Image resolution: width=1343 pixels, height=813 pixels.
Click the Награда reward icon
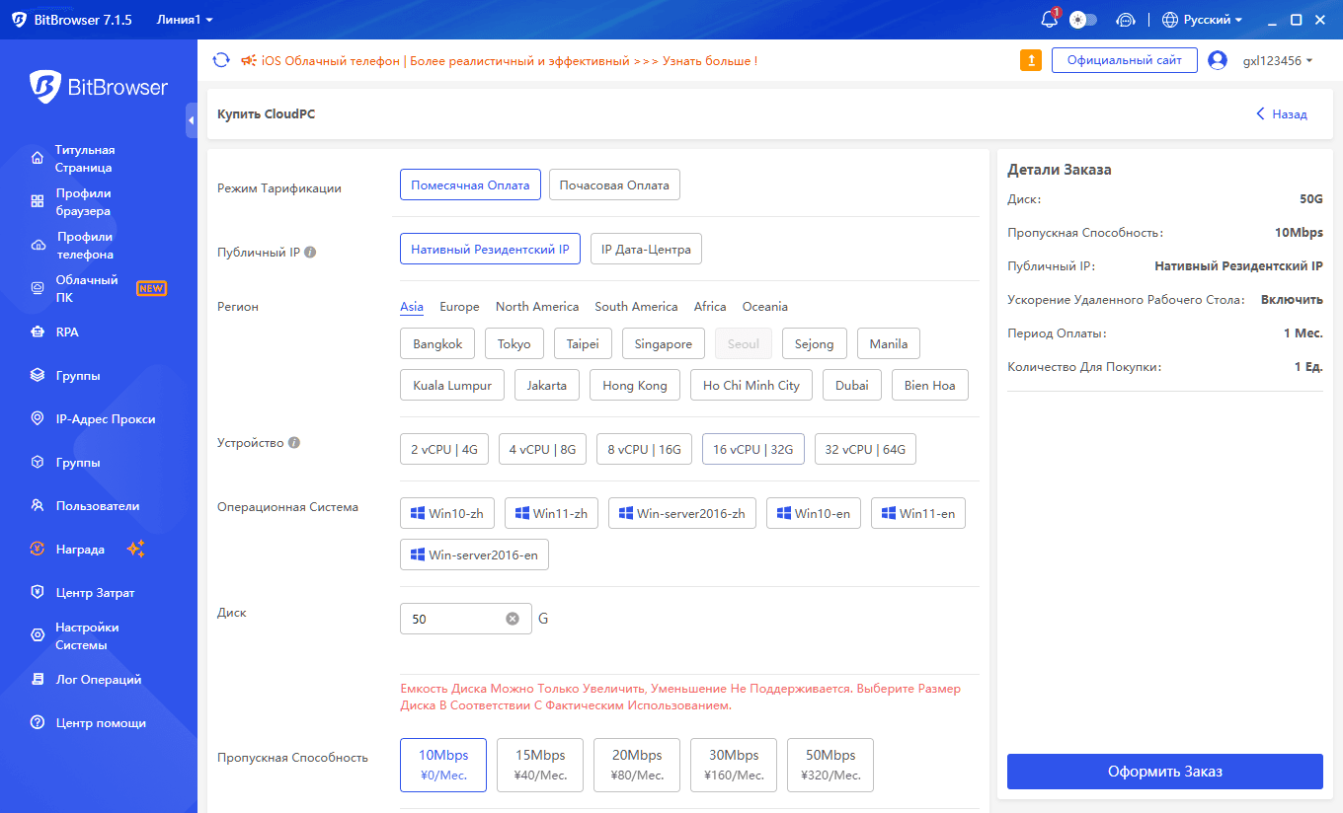point(38,550)
